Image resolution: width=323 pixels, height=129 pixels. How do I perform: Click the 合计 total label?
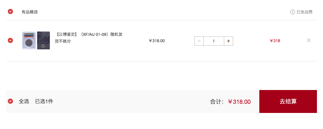point(217,101)
